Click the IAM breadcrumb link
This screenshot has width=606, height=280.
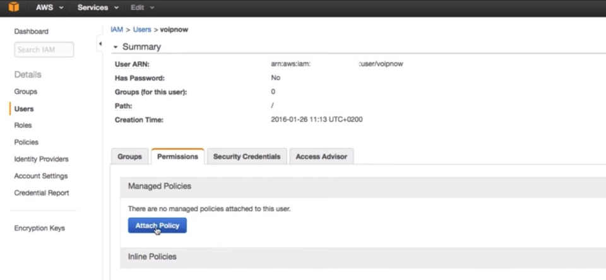[116, 30]
